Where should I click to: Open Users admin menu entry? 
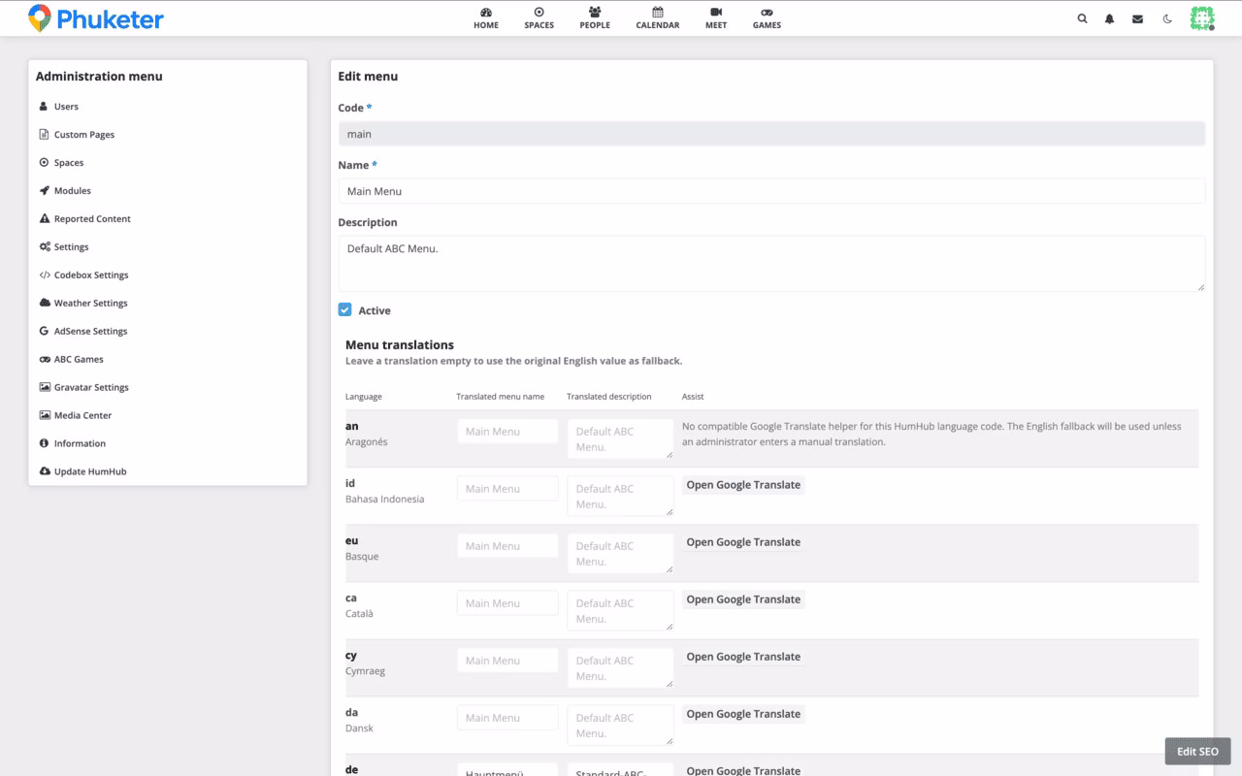tap(168, 107)
